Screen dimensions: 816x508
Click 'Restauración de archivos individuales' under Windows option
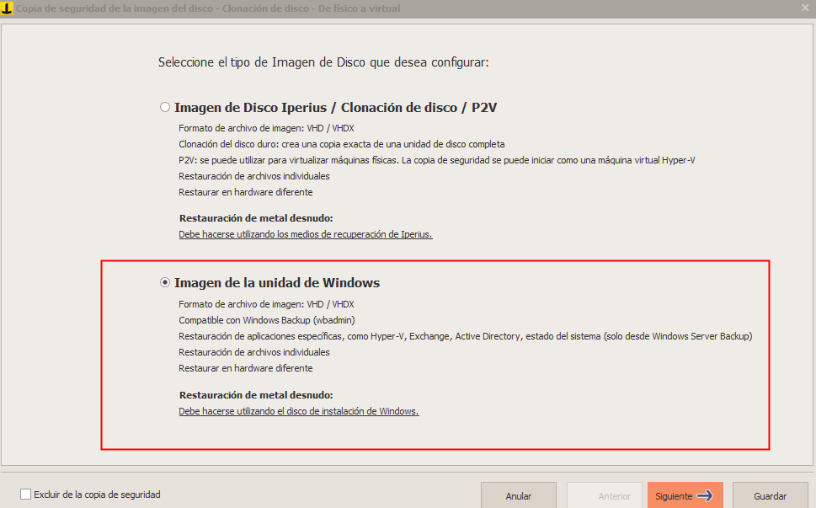point(254,352)
